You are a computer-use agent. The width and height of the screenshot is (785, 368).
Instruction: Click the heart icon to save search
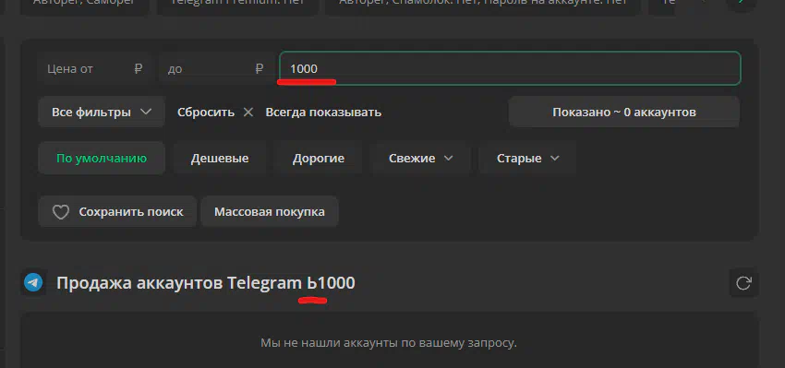[61, 212]
